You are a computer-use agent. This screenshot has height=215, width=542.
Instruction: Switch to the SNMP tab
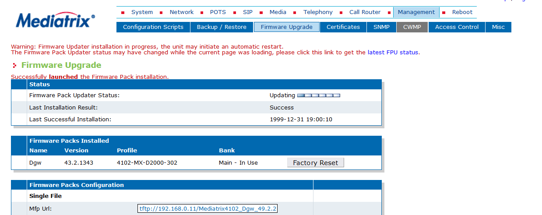click(x=381, y=27)
